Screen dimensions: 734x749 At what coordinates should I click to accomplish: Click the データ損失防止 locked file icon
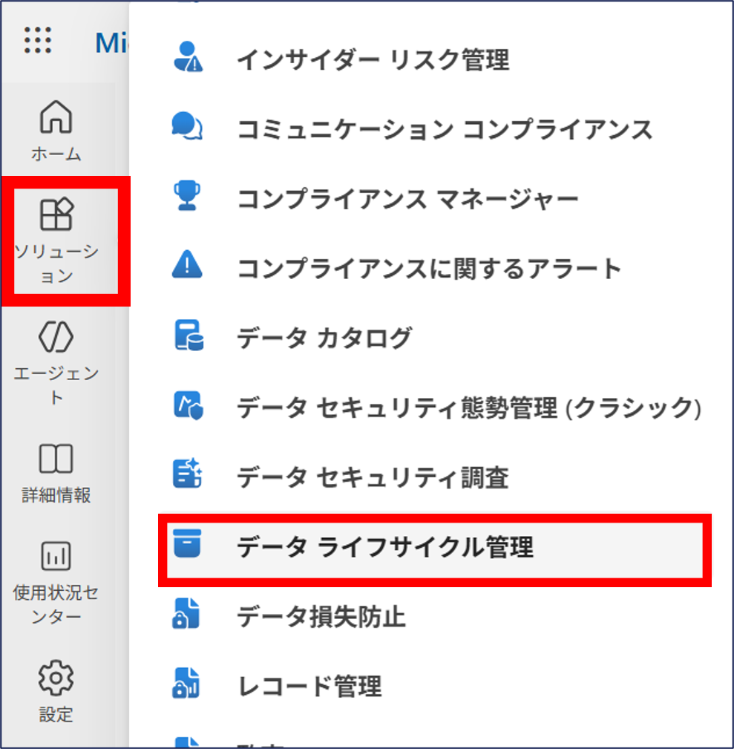click(x=186, y=613)
